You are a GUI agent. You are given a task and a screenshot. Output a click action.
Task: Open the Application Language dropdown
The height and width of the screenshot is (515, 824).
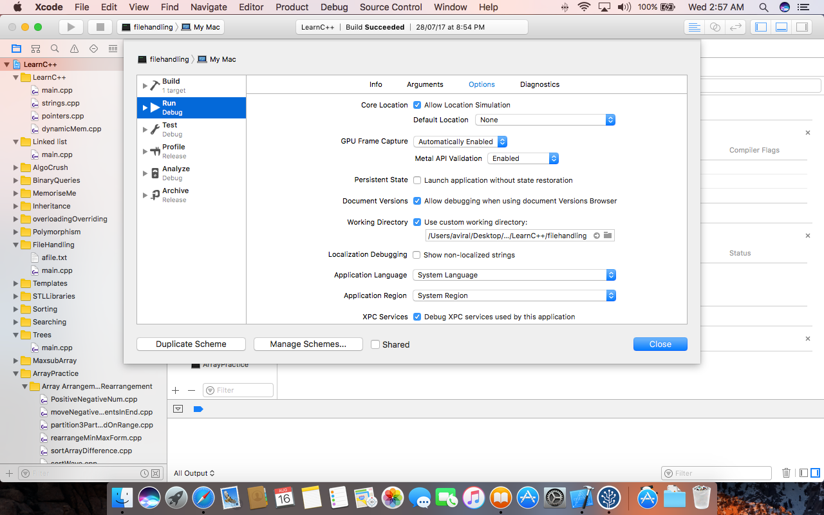click(514, 275)
